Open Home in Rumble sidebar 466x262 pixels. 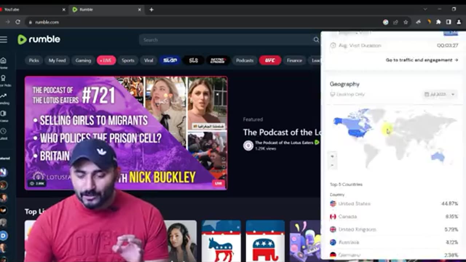(3, 63)
